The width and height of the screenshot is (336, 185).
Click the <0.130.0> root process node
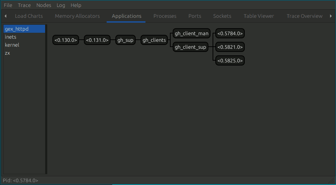point(66,40)
